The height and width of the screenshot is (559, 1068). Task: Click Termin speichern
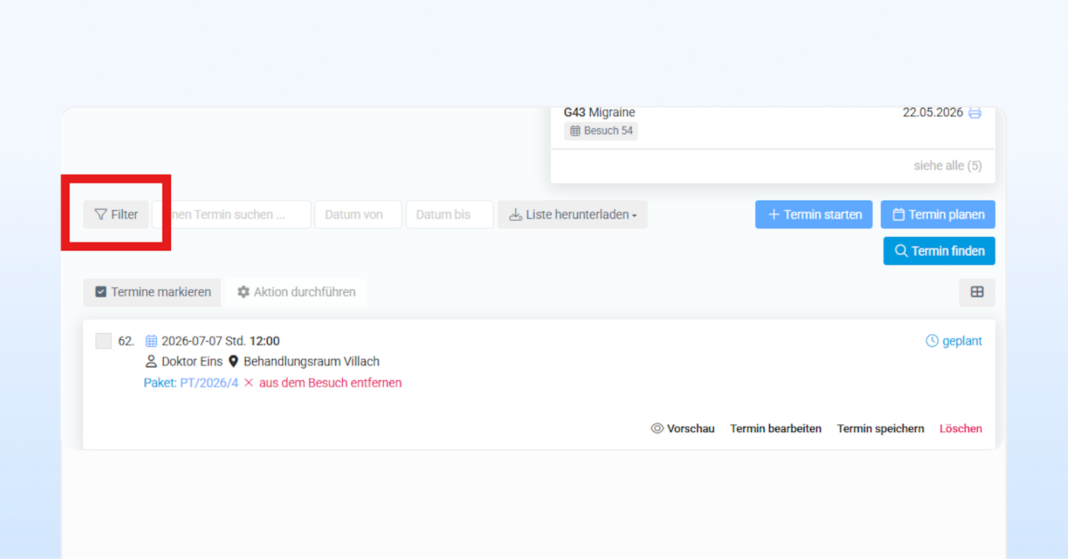(x=880, y=429)
